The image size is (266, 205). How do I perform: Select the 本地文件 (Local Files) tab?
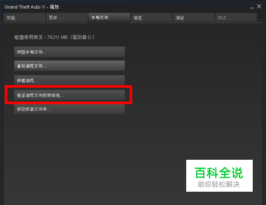(x=109, y=18)
